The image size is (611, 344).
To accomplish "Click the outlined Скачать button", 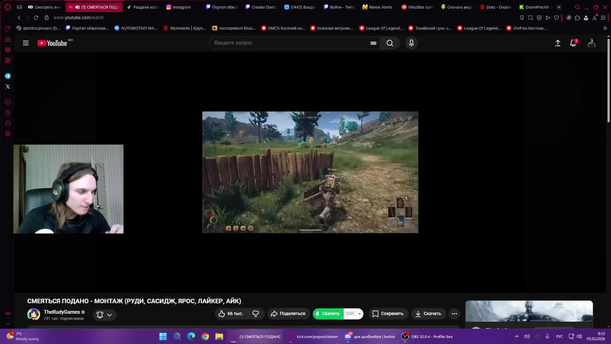I will tap(428, 313).
